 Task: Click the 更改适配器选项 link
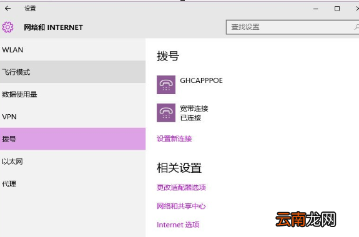coord(181,187)
